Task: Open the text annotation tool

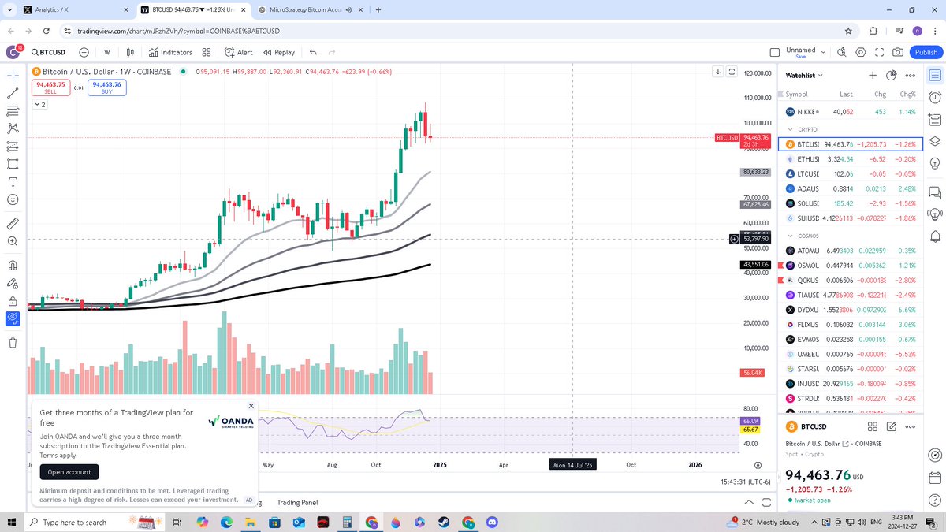Action: point(13,181)
